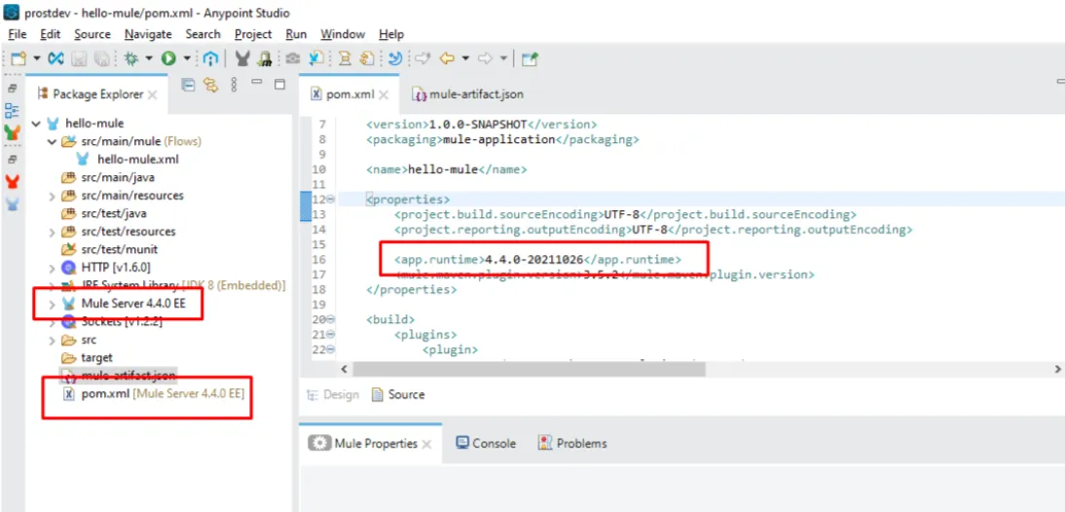Viewport: 1065px width, 512px height.
Task: Maximize the Package Explorer panel
Action: pyautogui.click(x=279, y=85)
